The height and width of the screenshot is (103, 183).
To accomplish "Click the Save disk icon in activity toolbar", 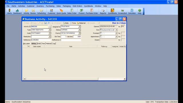I will click(x=45, y=23).
